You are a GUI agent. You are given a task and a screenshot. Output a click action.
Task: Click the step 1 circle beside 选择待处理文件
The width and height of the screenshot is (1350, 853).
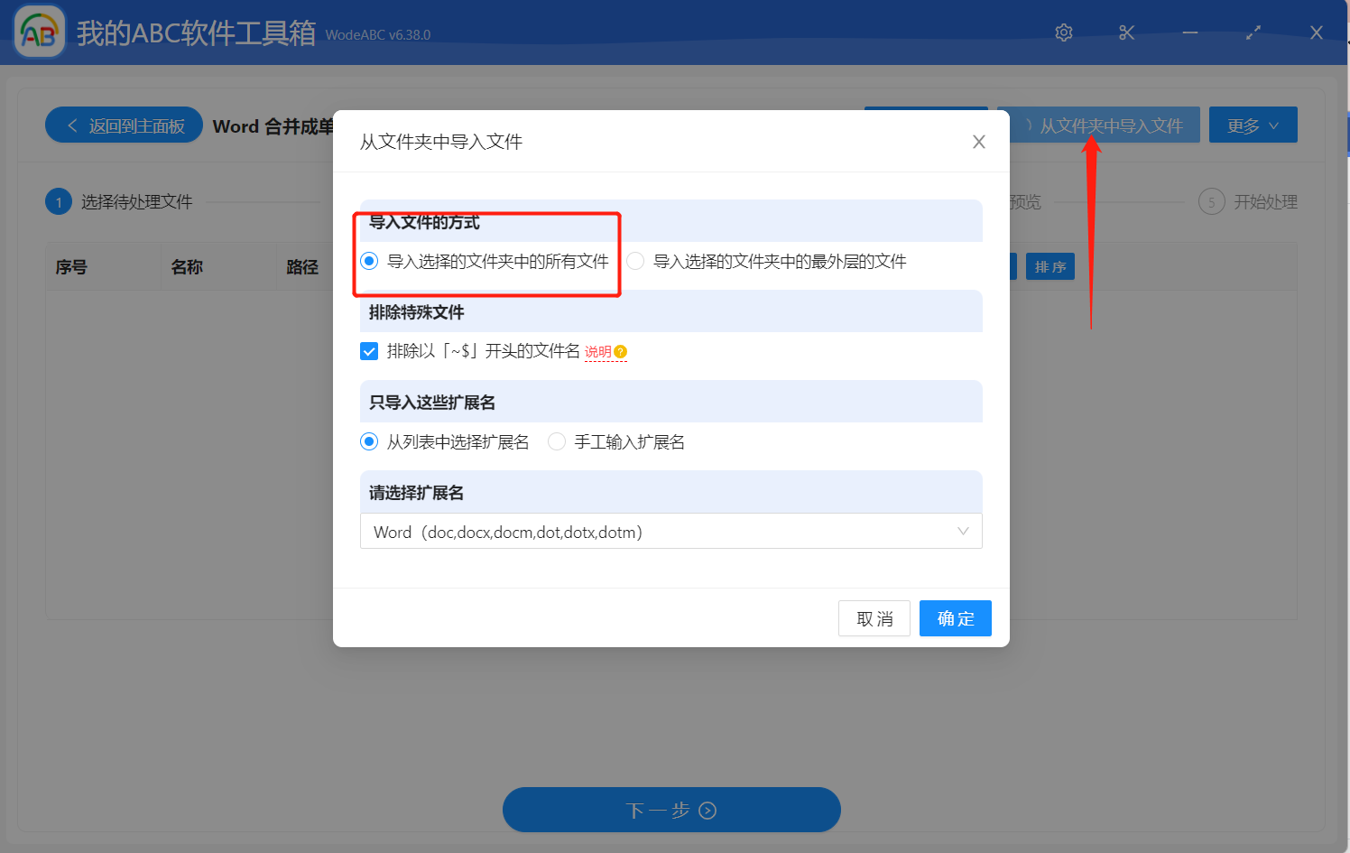(x=59, y=201)
